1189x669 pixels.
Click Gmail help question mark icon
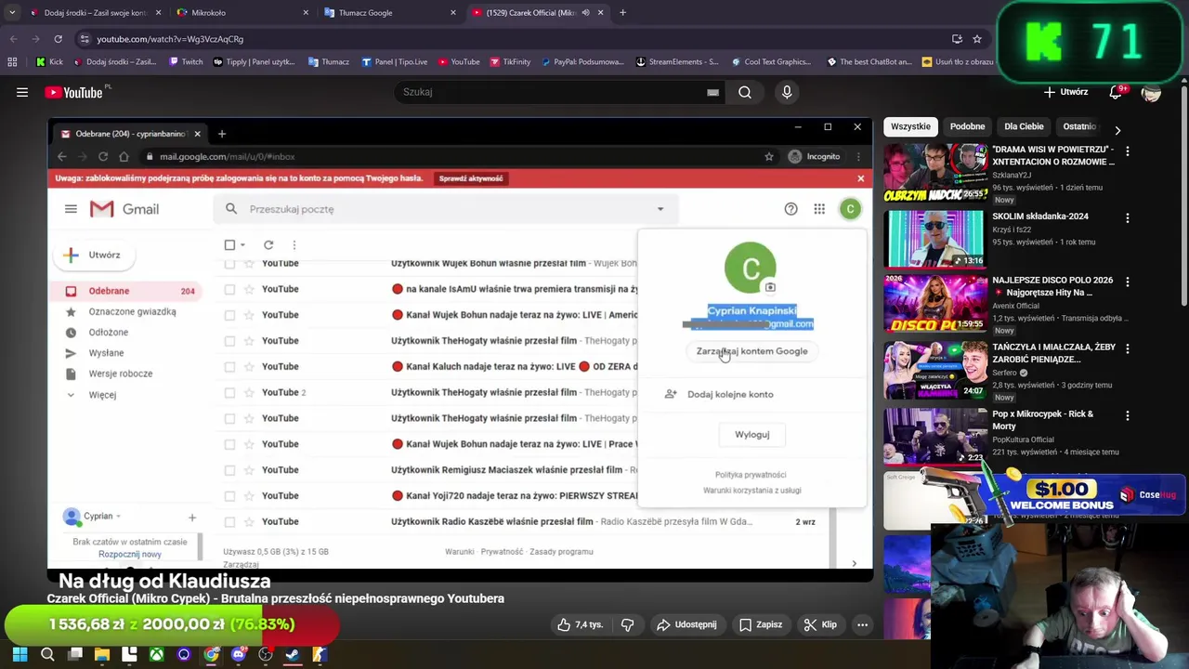point(790,209)
